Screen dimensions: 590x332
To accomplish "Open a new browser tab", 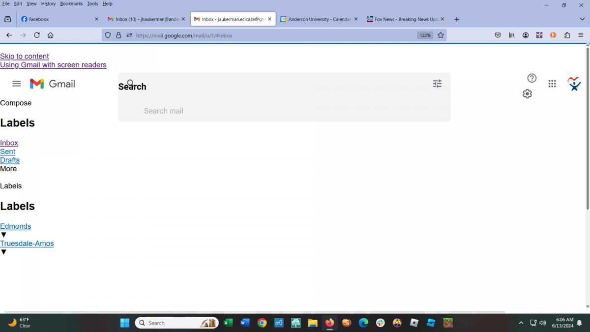I will [457, 19].
